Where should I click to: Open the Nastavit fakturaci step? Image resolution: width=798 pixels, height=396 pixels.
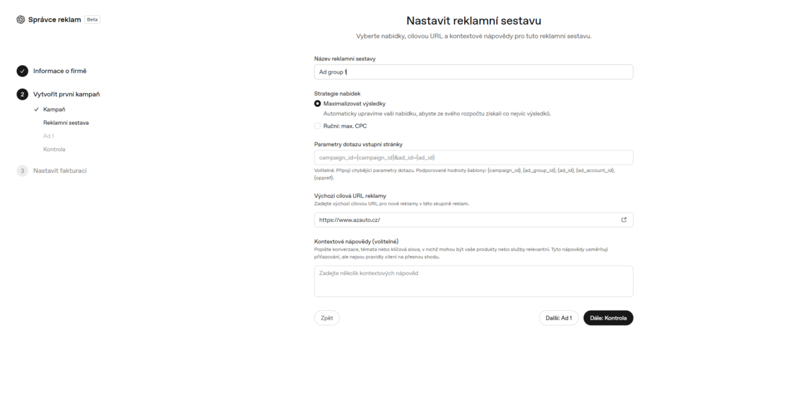pos(60,171)
